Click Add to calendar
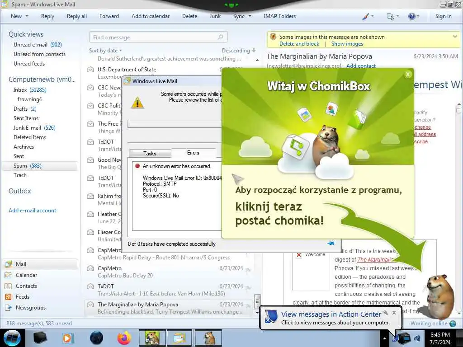This screenshot has height=347, width=463. click(x=151, y=16)
